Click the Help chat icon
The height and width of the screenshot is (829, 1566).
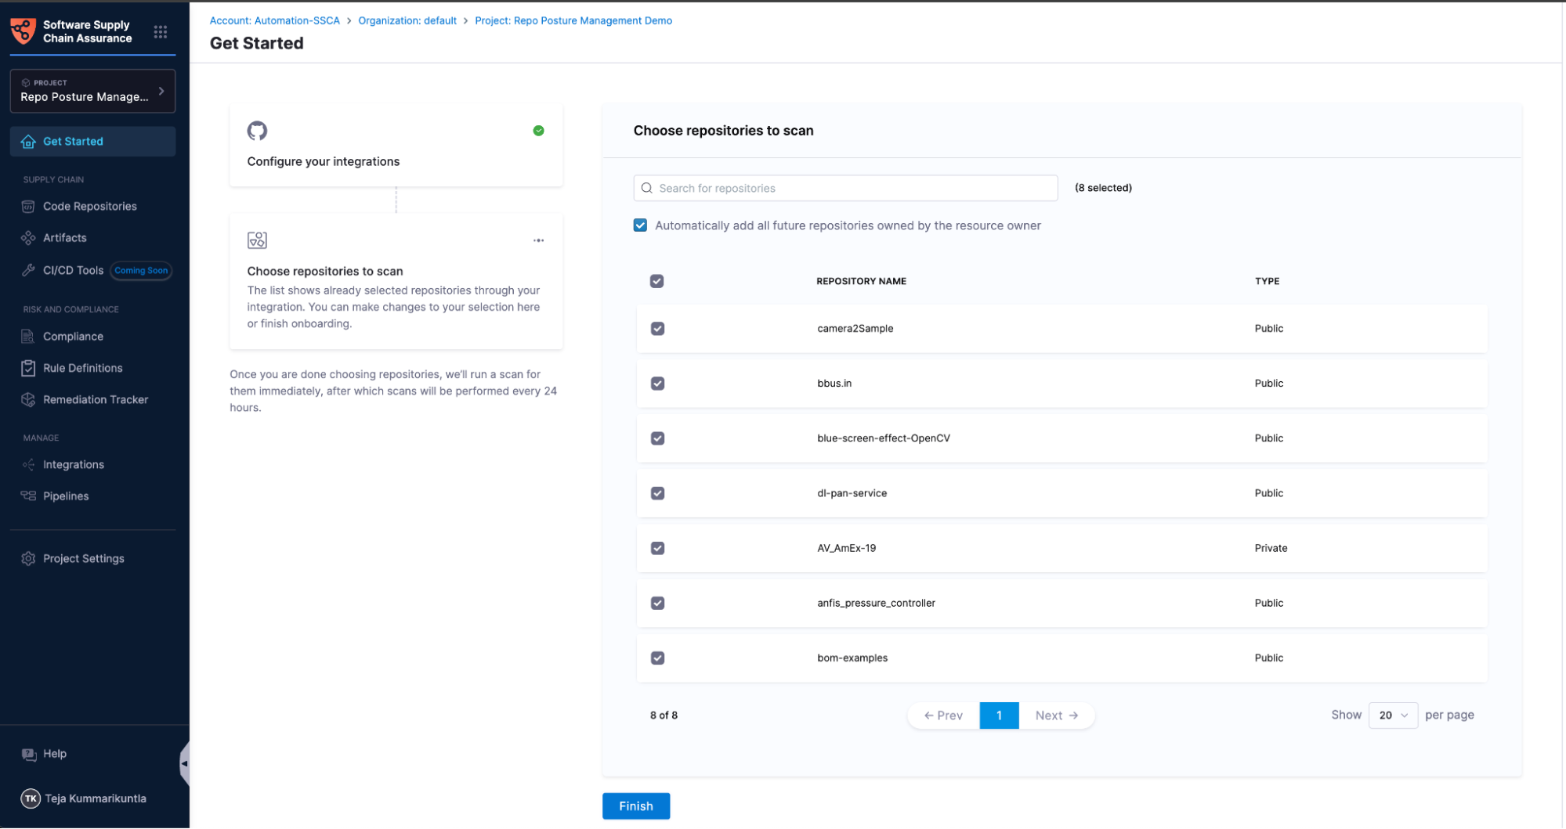29,754
